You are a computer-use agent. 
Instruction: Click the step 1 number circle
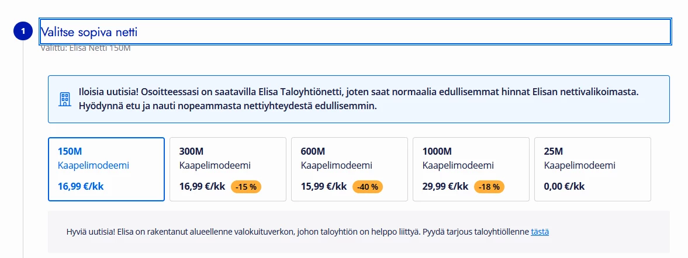coord(23,32)
